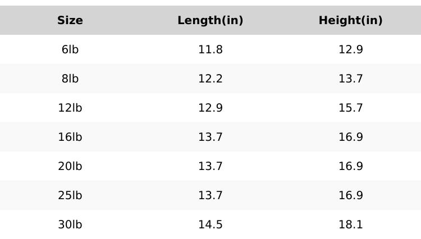Select the 12lb size cell
421x239 pixels.
pyautogui.click(x=70, y=108)
